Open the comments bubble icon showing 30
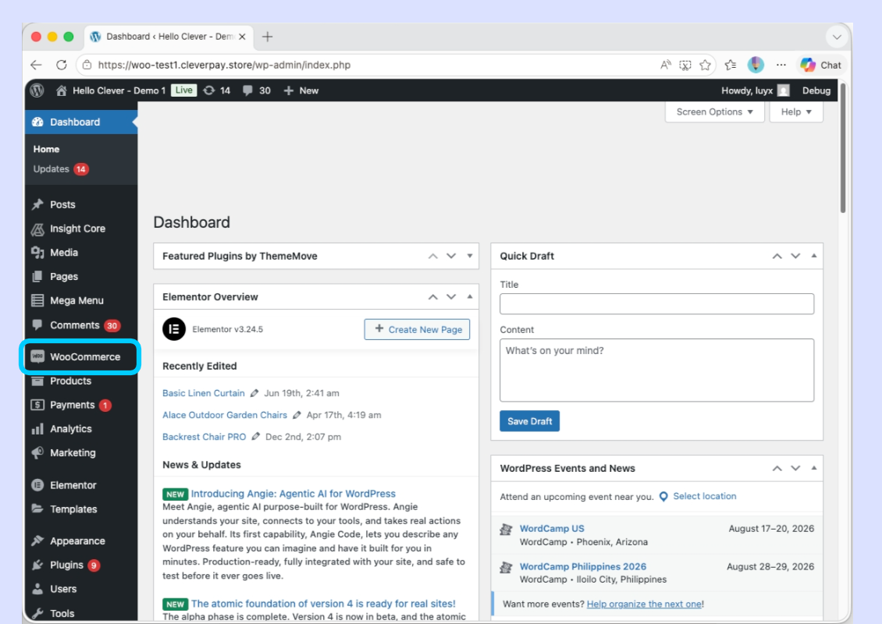The image size is (882, 624). point(247,90)
